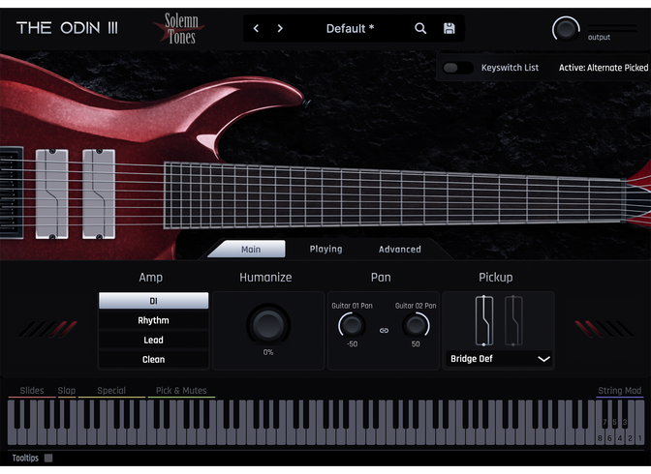
Task: Click the Guitar 01 Pan knob
Action: pos(352,325)
